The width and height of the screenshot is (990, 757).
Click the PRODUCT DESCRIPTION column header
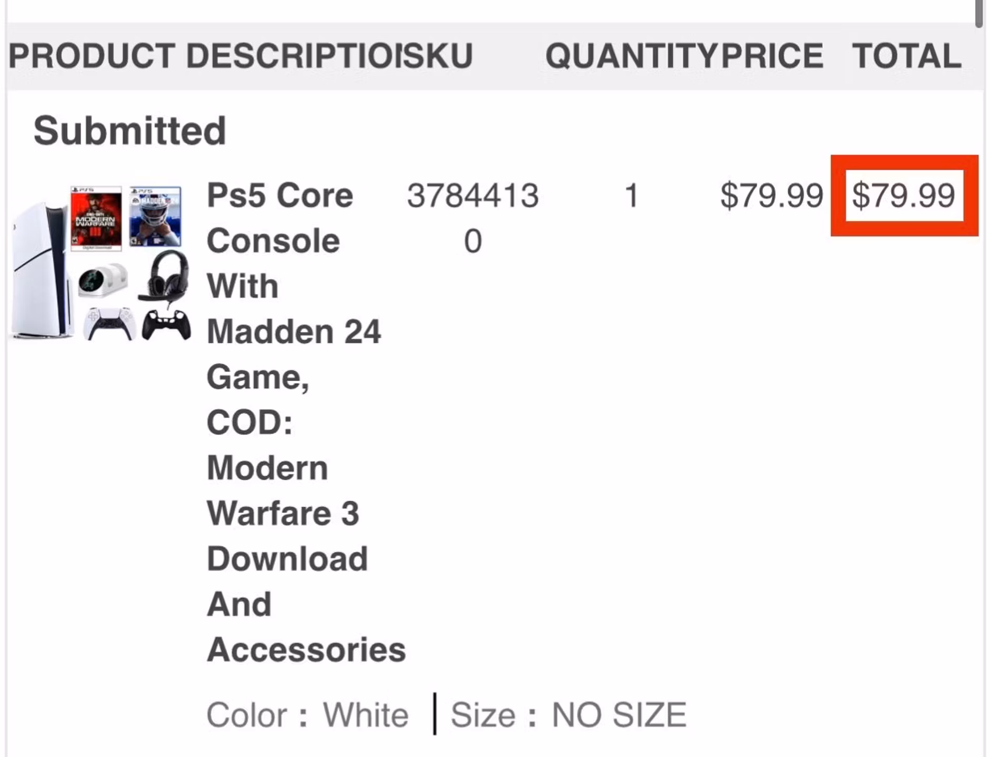[205, 56]
